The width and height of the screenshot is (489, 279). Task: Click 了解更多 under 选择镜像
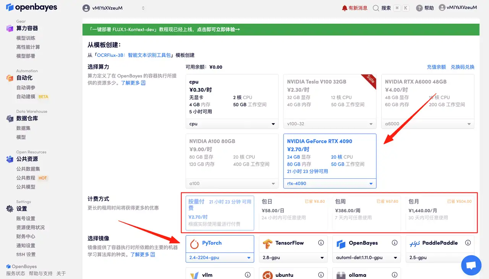tap(142, 254)
